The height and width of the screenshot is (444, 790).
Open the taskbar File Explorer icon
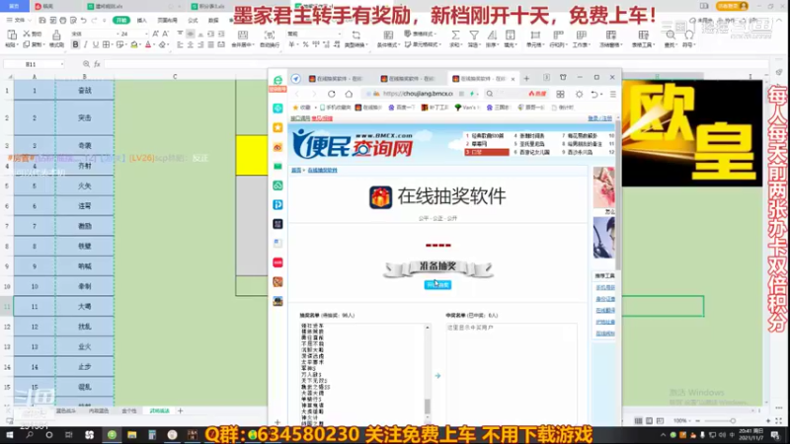[132, 434]
